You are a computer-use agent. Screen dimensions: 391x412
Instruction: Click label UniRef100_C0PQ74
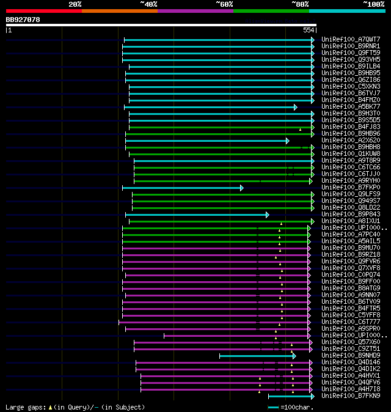click(351, 275)
